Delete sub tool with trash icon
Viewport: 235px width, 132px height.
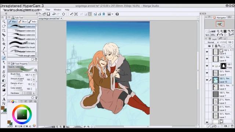36,59
